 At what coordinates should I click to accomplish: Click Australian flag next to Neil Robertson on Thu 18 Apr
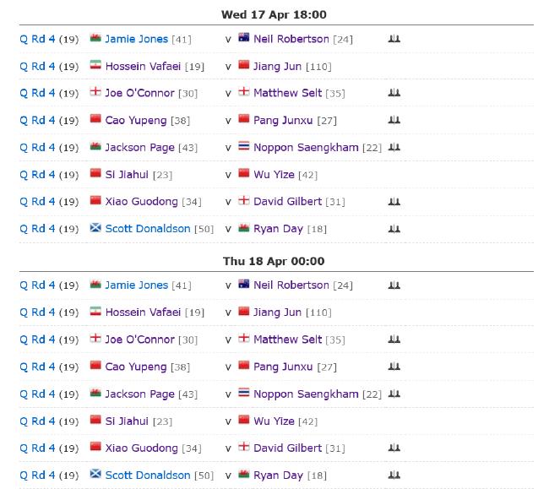tap(244, 284)
